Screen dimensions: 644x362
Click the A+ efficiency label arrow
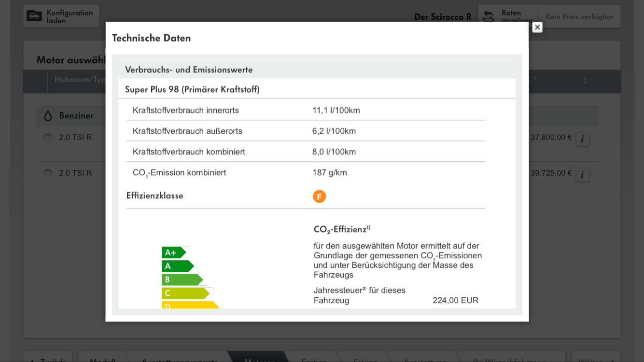pyautogui.click(x=174, y=252)
